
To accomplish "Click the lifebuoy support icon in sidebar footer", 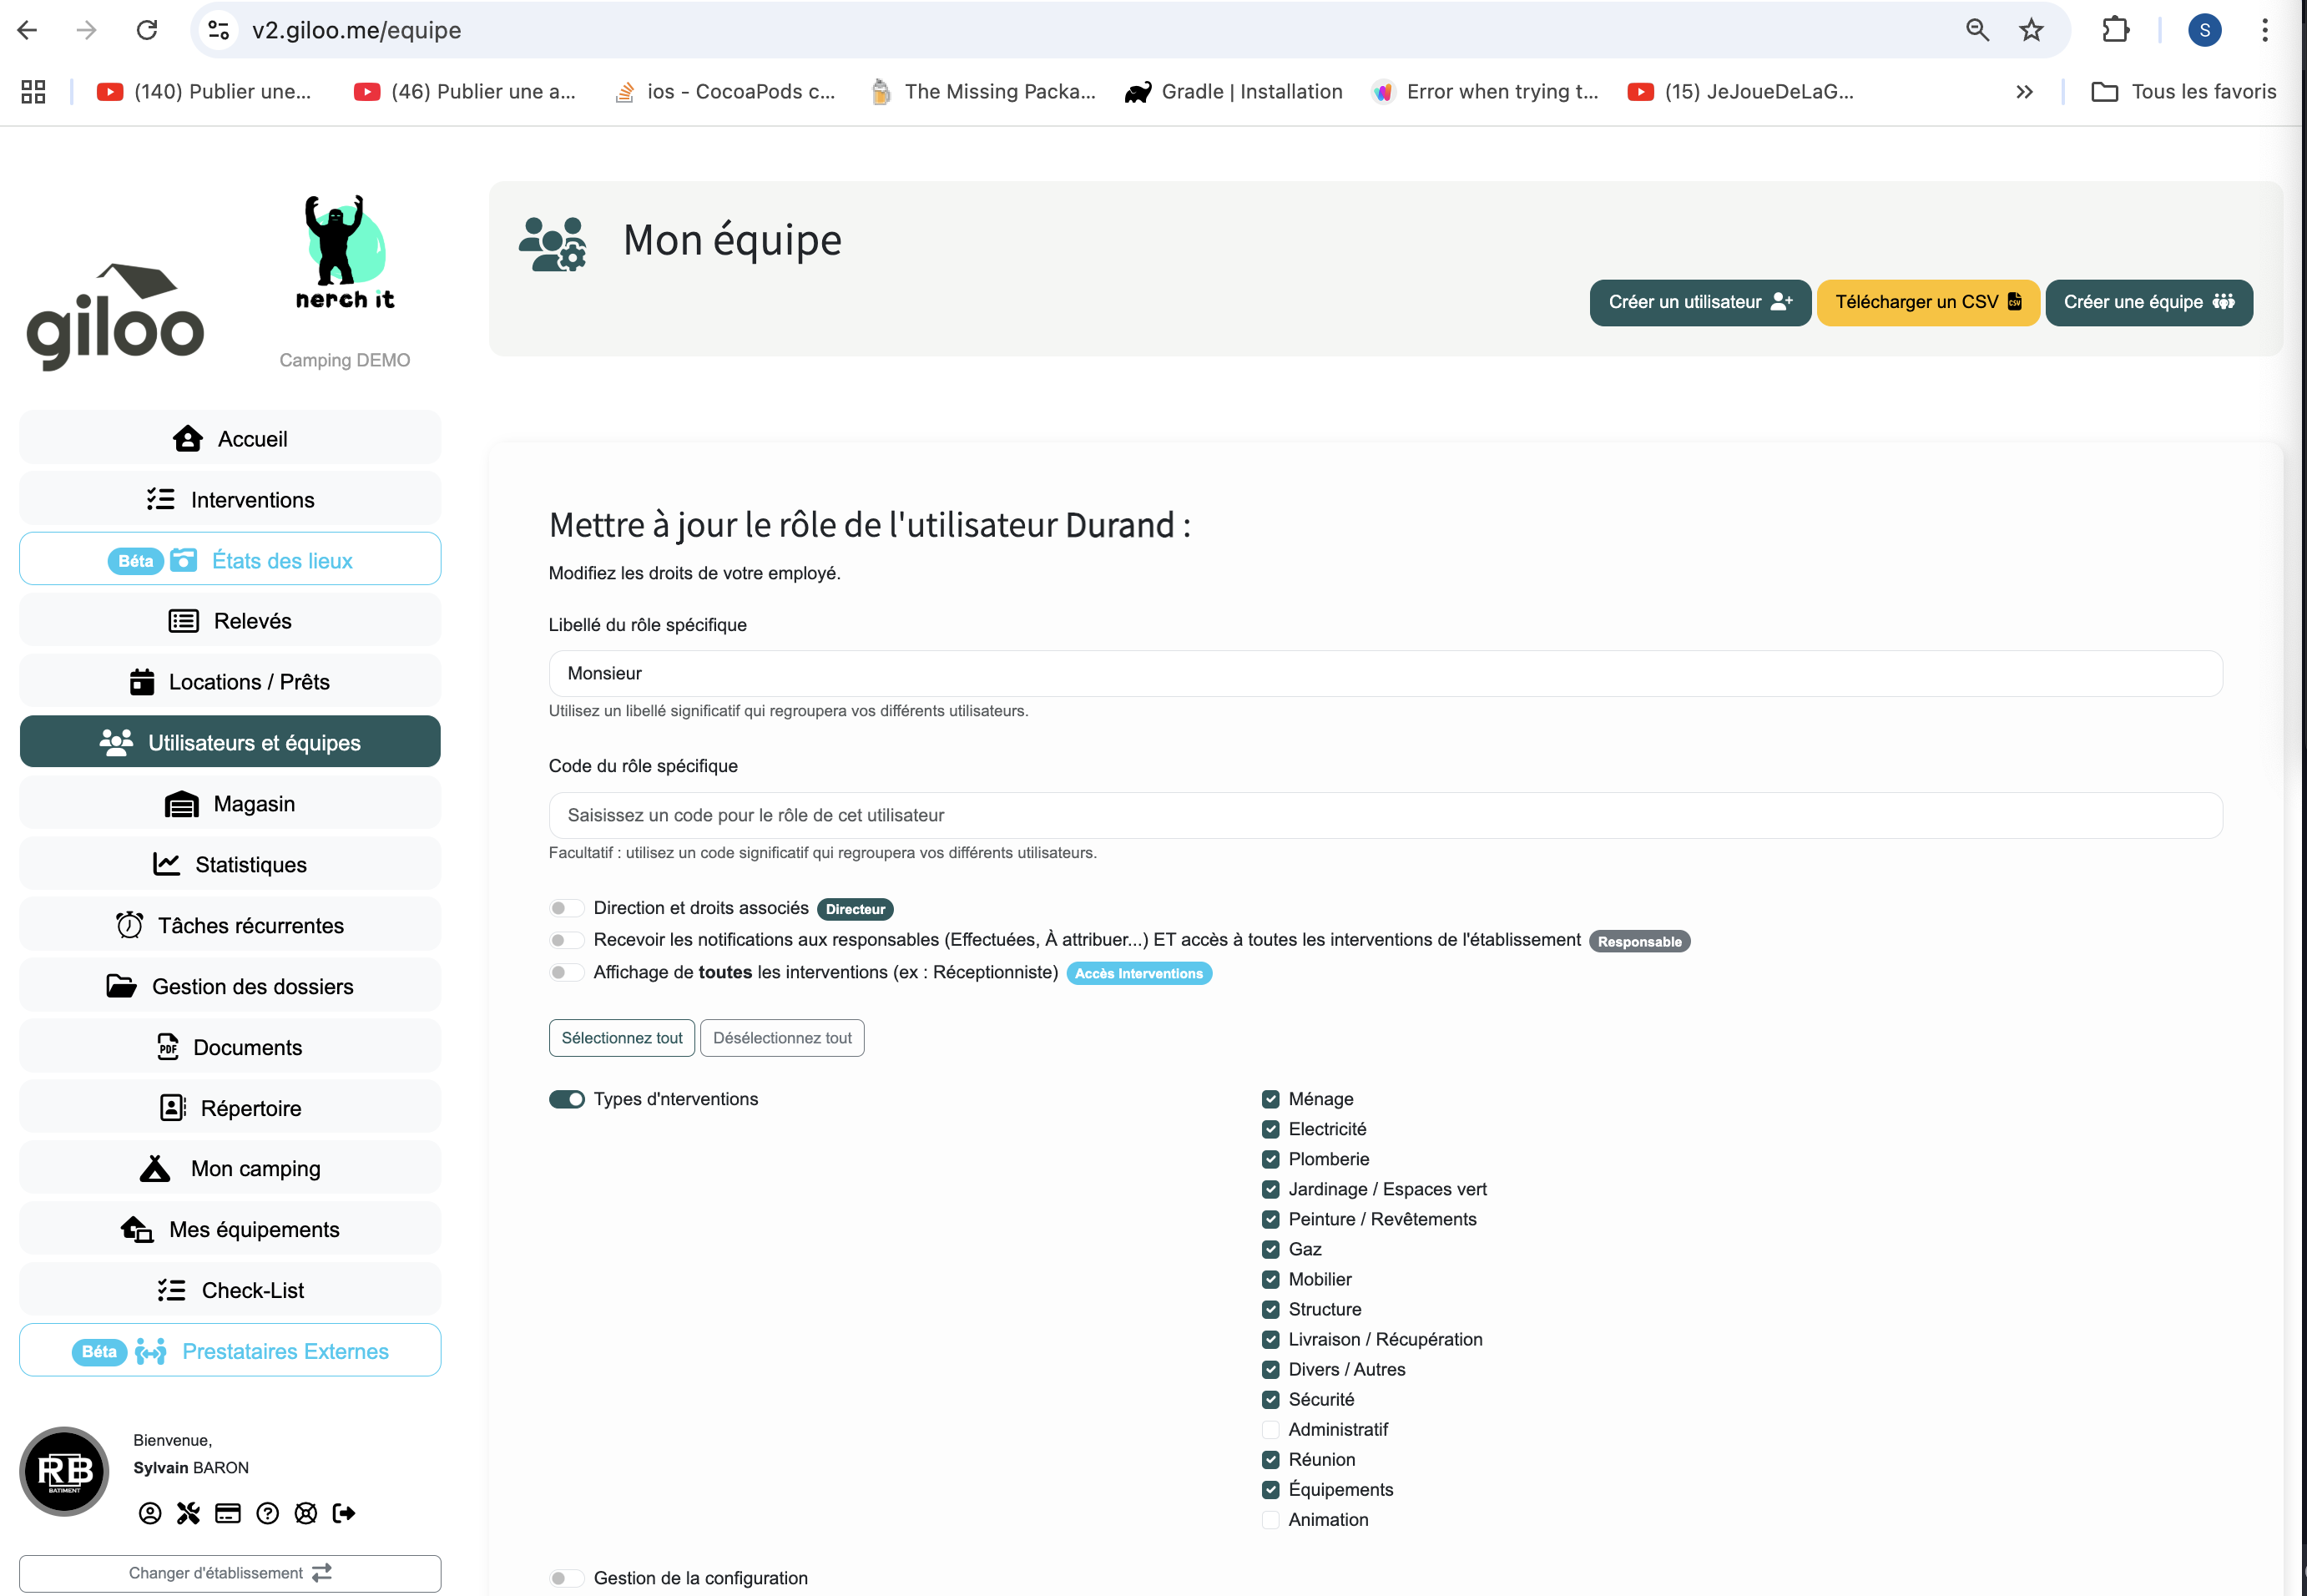I will pyautogui.click(x=306, y=1513).
